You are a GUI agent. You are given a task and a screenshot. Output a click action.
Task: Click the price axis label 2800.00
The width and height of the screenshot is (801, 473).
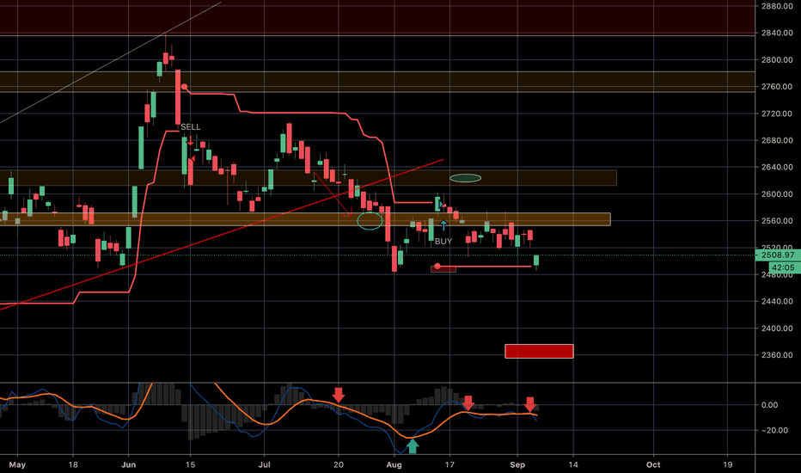pos(777,60)
